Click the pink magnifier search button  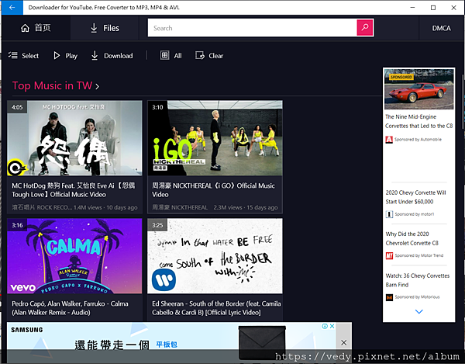click(365, 28)
